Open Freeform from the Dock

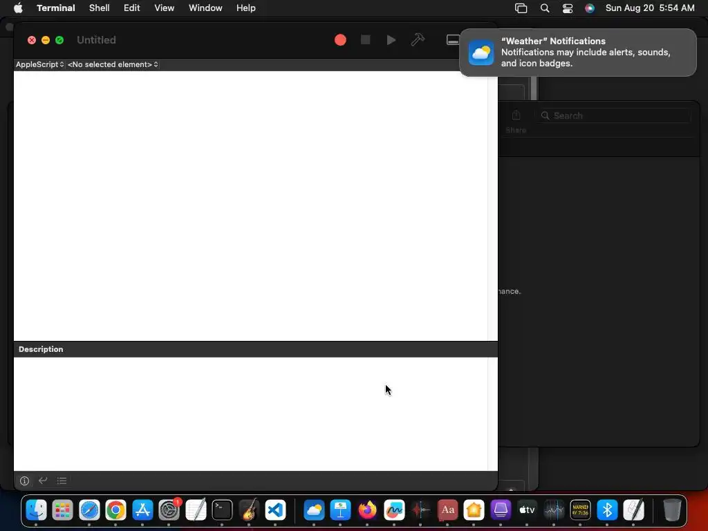[393, 510]
